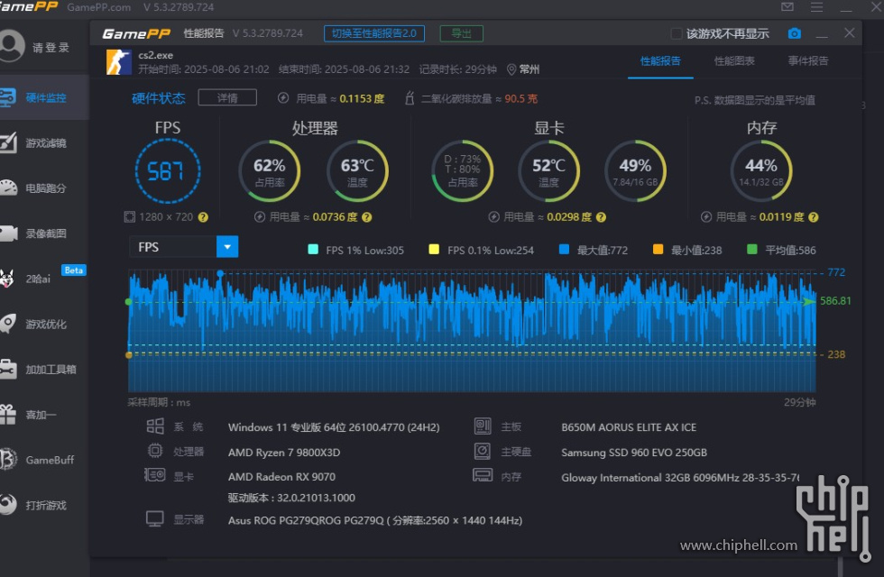Open the 电脑跑分 benchmark sidebar icon

coord(8,188)
